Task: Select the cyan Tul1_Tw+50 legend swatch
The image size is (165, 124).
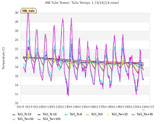Action: 14,119
